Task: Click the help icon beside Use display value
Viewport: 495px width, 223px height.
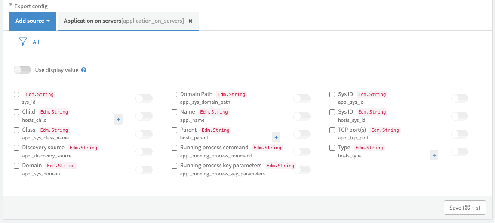Action: [x=84, y=70]
